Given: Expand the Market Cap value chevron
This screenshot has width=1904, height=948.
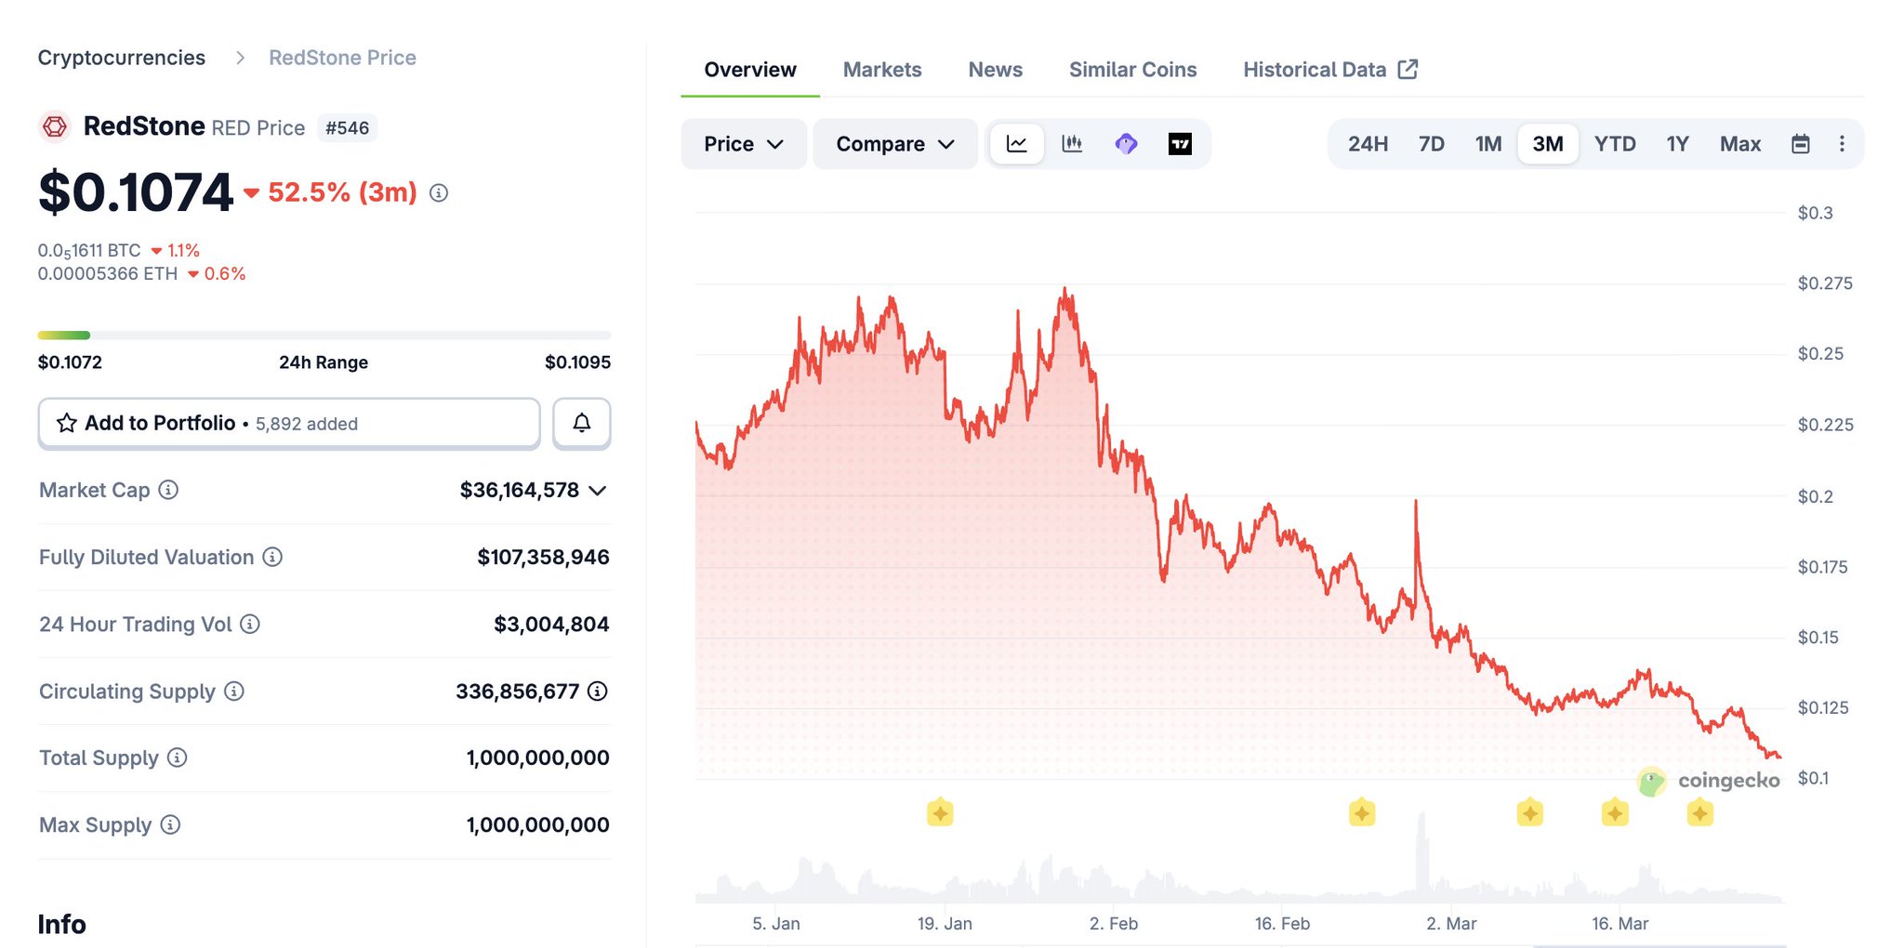Looking at the screenshot, I should (x=598, y=491).
